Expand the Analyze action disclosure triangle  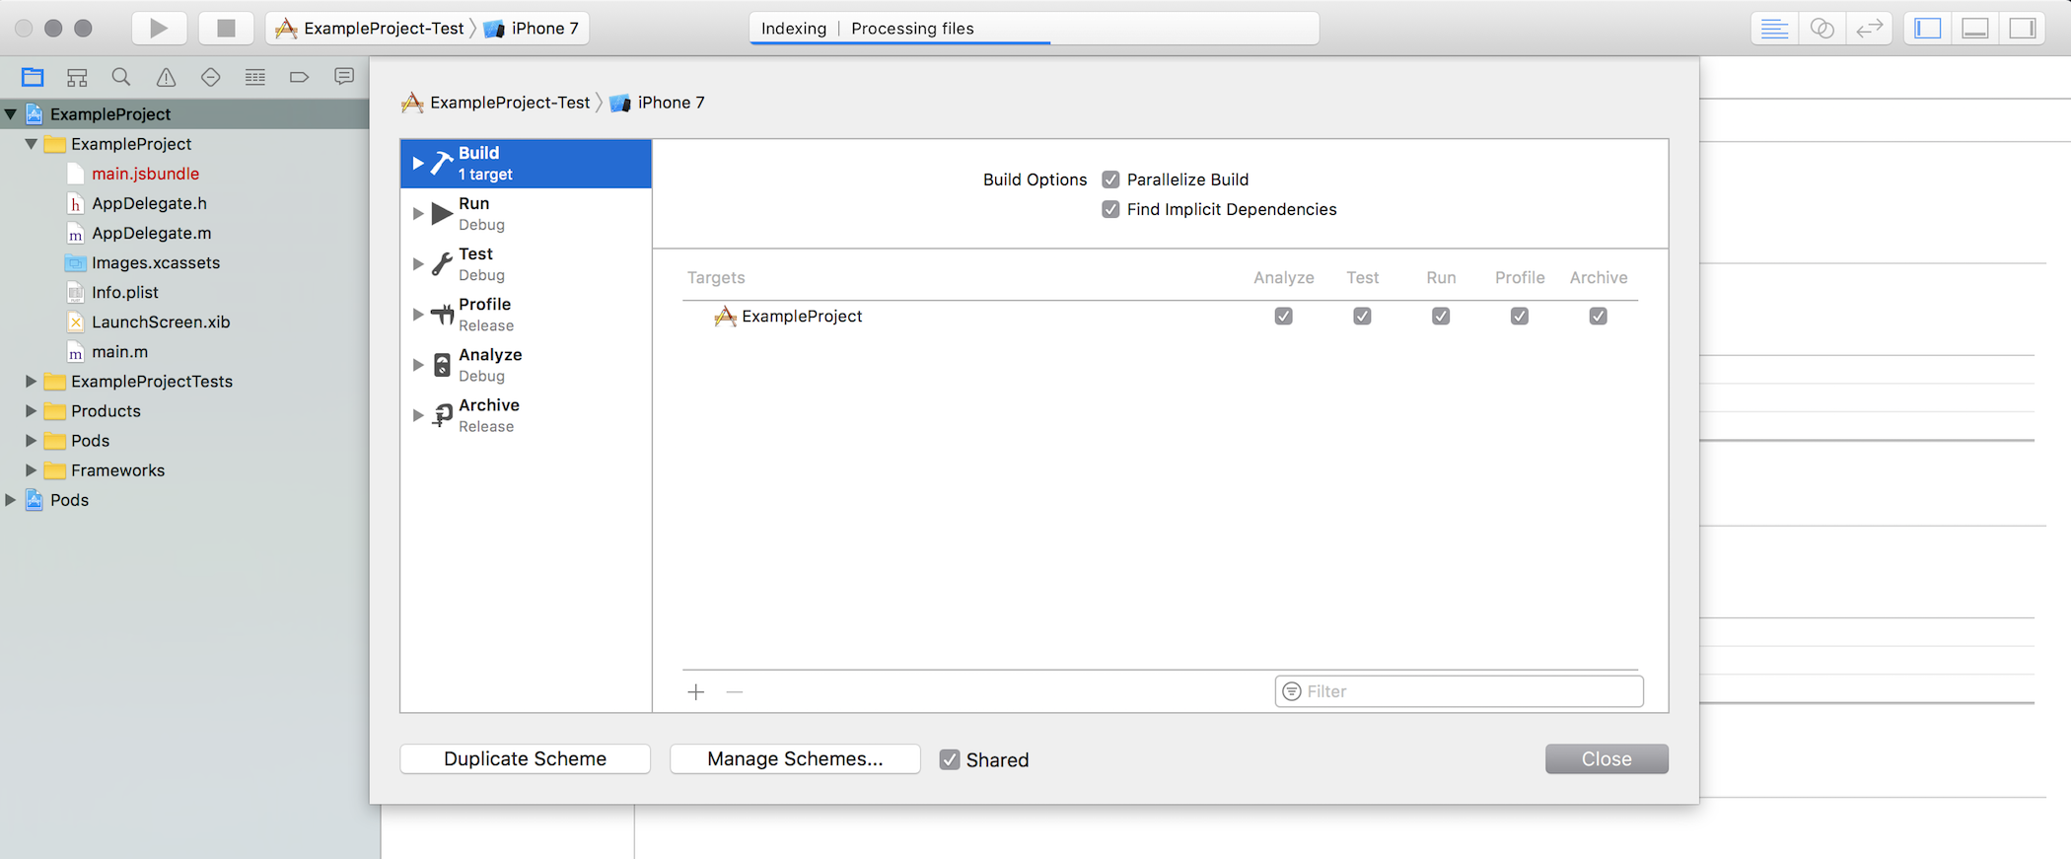click(x=418, y=365)
